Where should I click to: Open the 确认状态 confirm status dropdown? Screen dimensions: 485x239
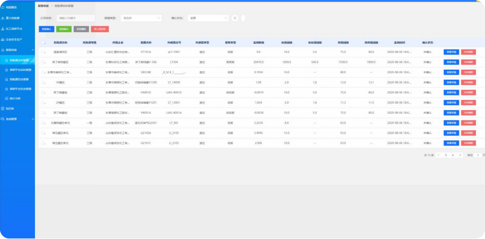[208, 18]
